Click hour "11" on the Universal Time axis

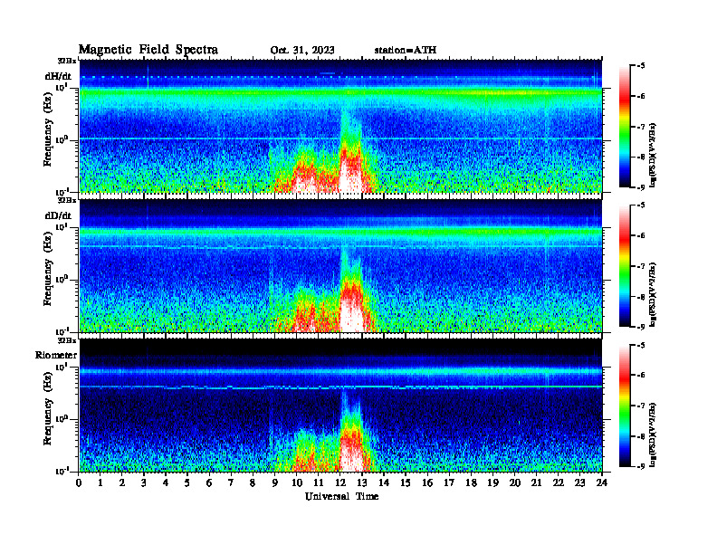pyautogui.click(x=319, y=482)
